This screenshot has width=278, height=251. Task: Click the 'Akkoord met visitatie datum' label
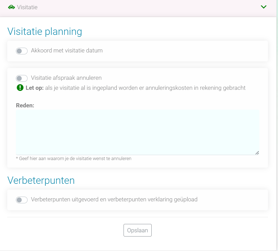67,51
